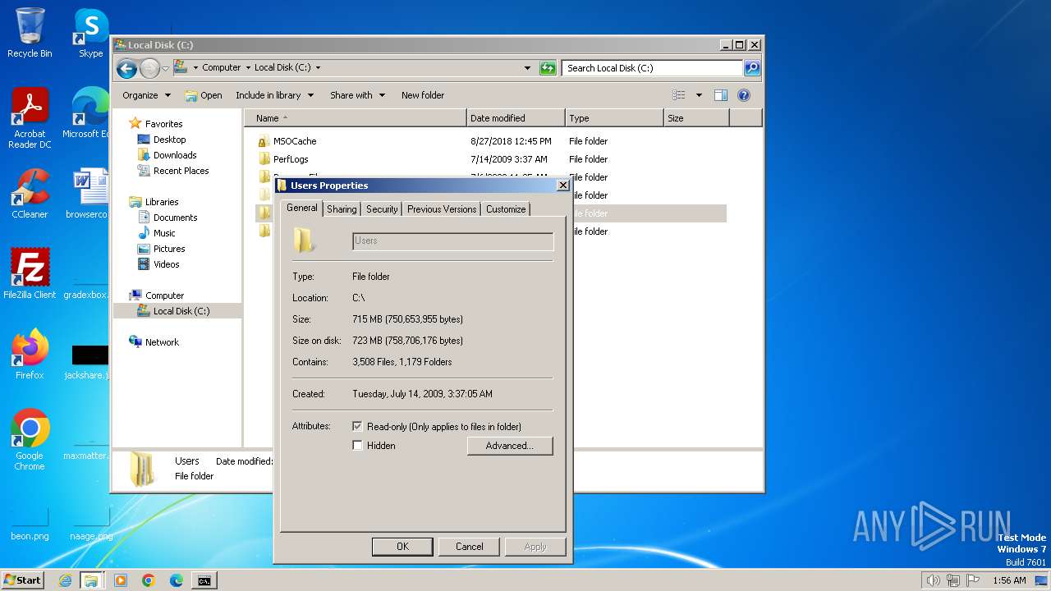
Task: Open the browserco Word document icon
Action: click(x=87, y=194)
